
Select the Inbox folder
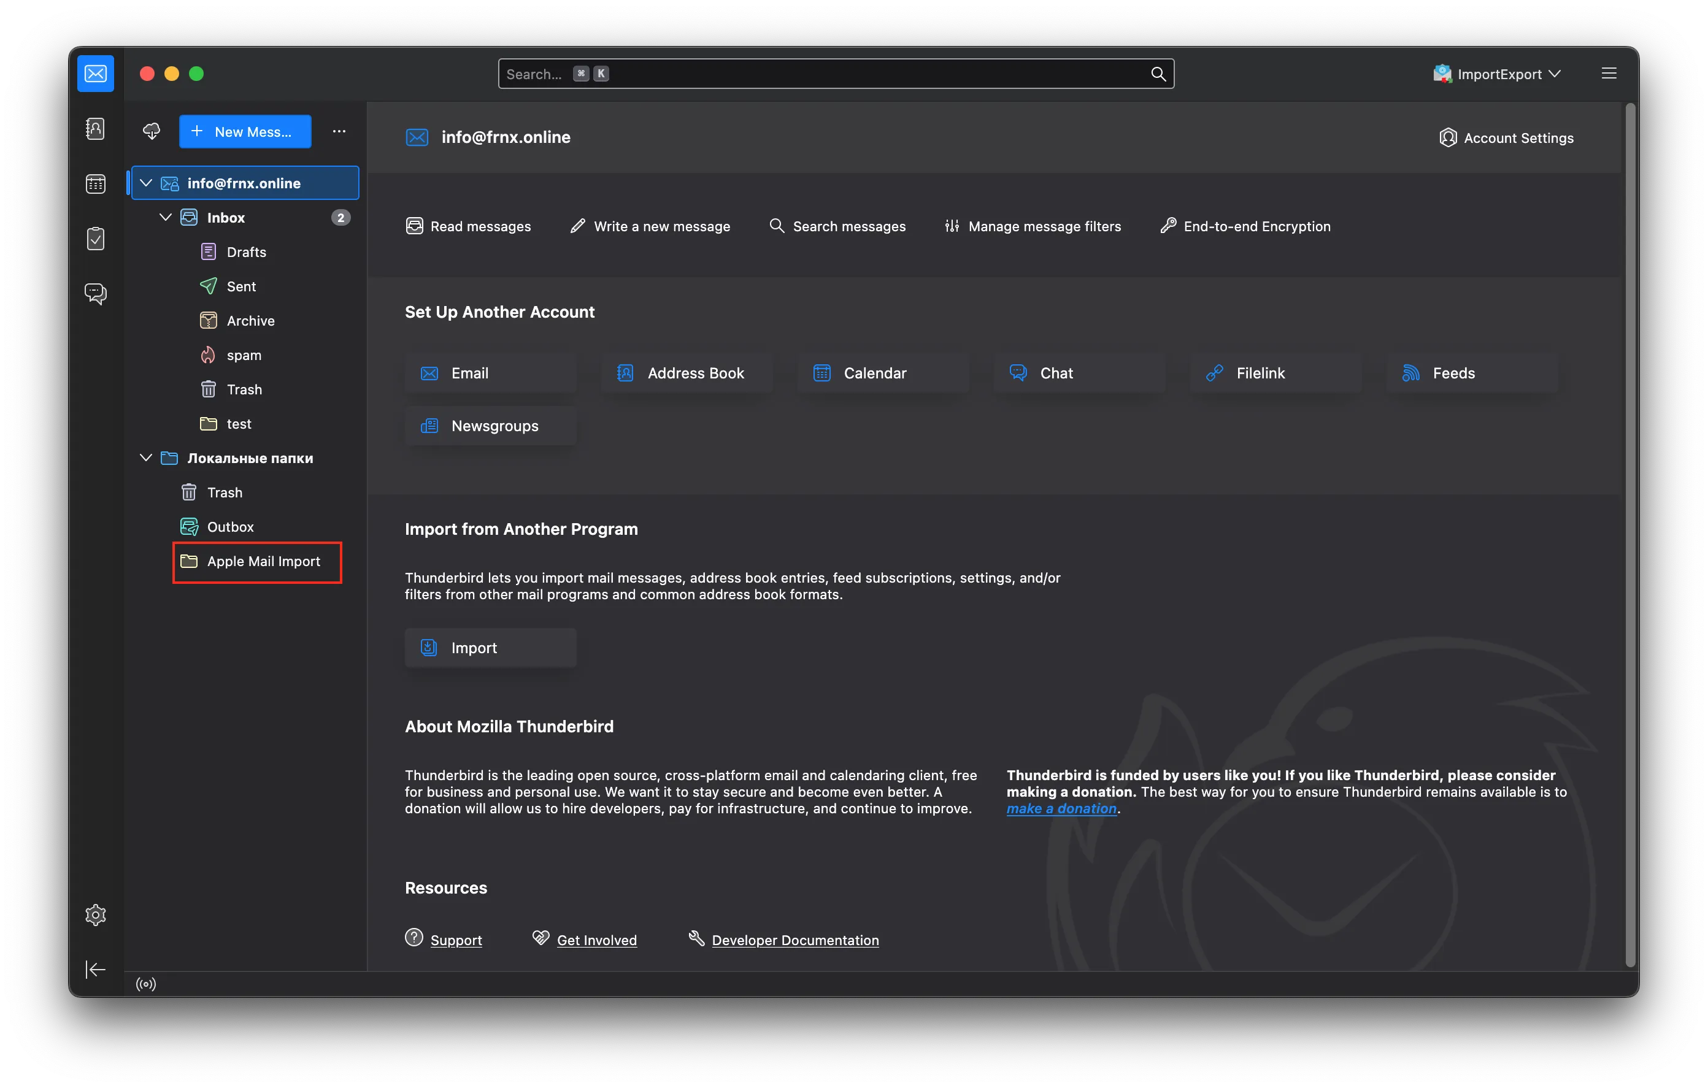click(x=245, y=217)
